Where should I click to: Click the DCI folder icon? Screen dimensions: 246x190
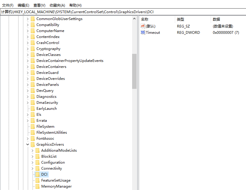coord(37,174)
